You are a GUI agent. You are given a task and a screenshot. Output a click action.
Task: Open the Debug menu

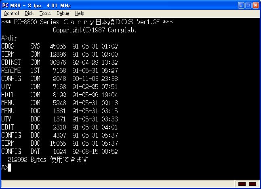point(63,13)
